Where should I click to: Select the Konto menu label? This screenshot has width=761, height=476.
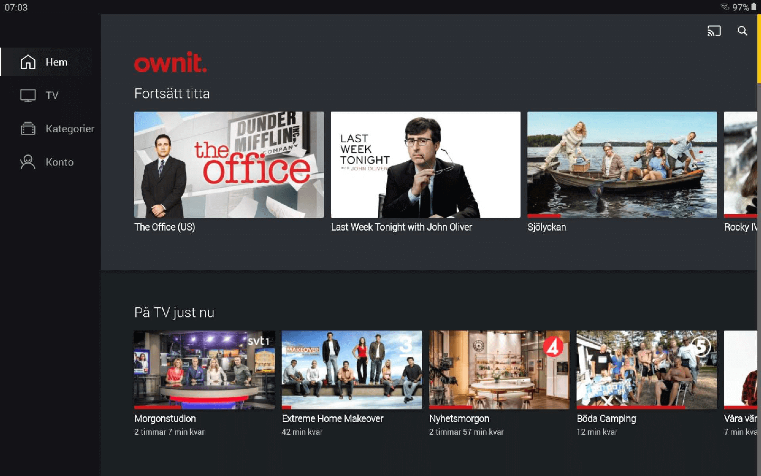click(60, 162)
